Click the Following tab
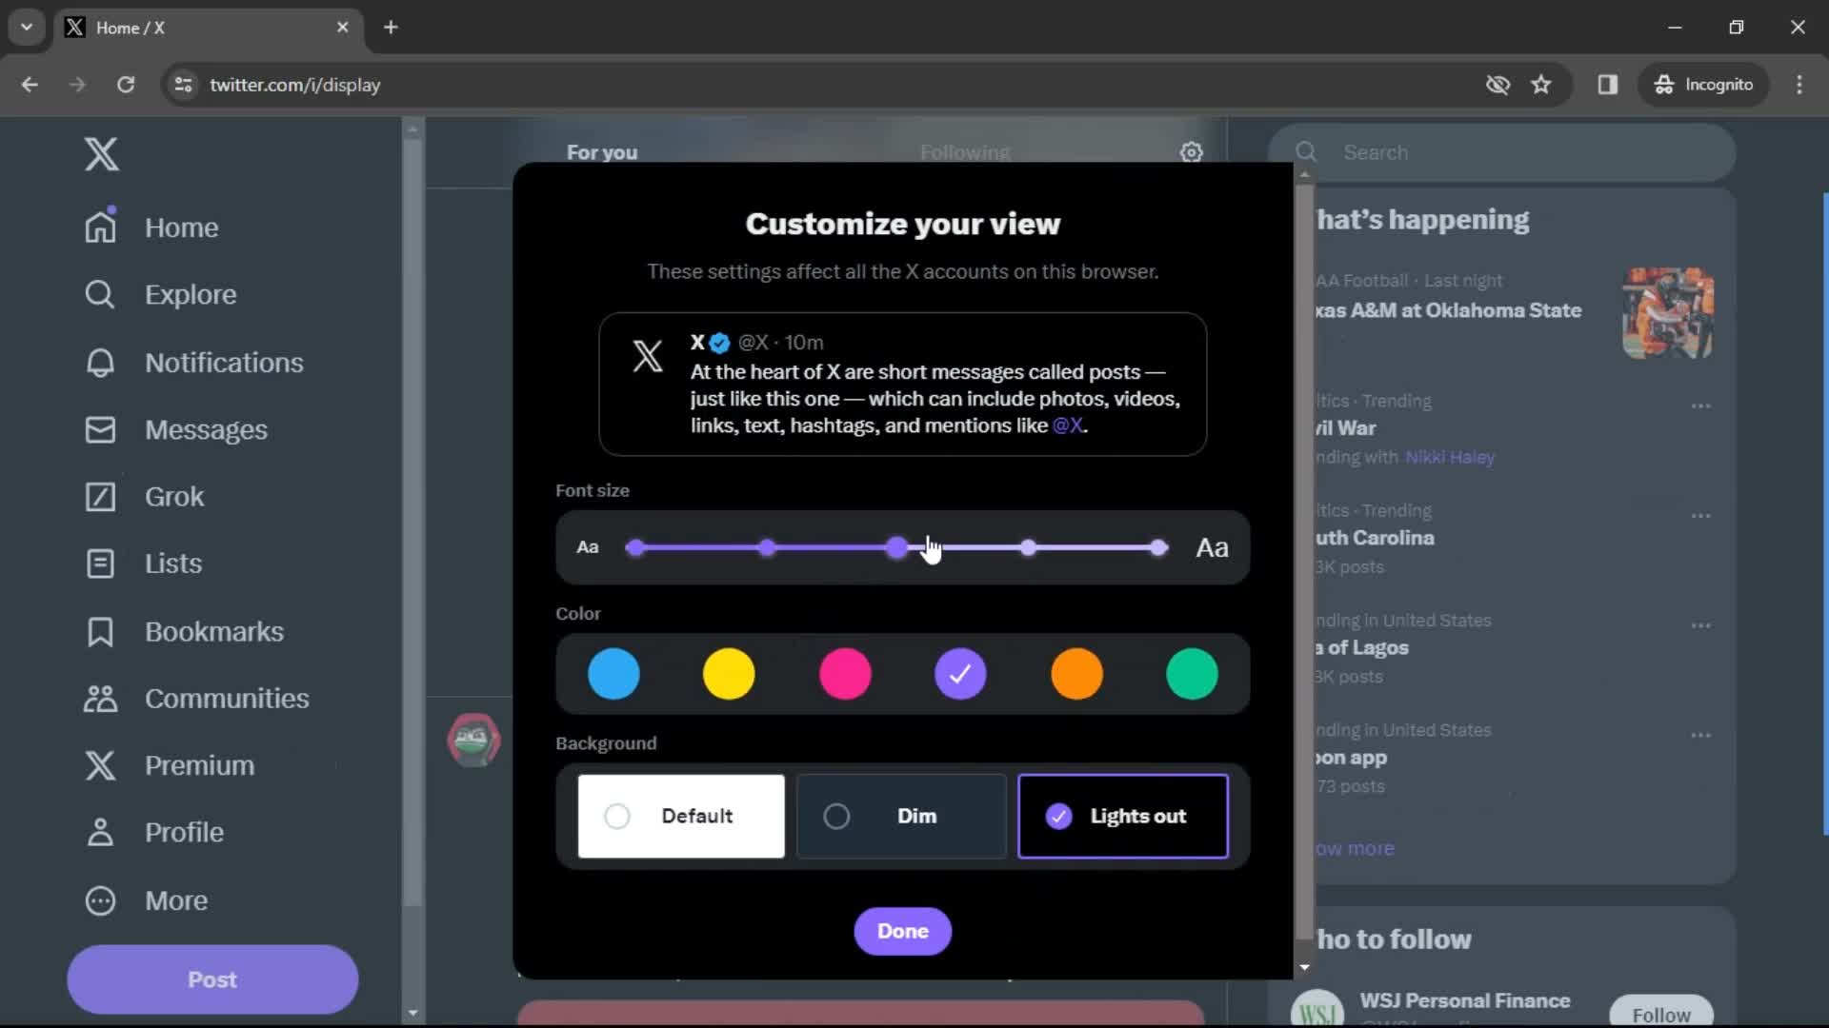The height and width of the screenshot is (1028, 1829). [x=966, y=152]
